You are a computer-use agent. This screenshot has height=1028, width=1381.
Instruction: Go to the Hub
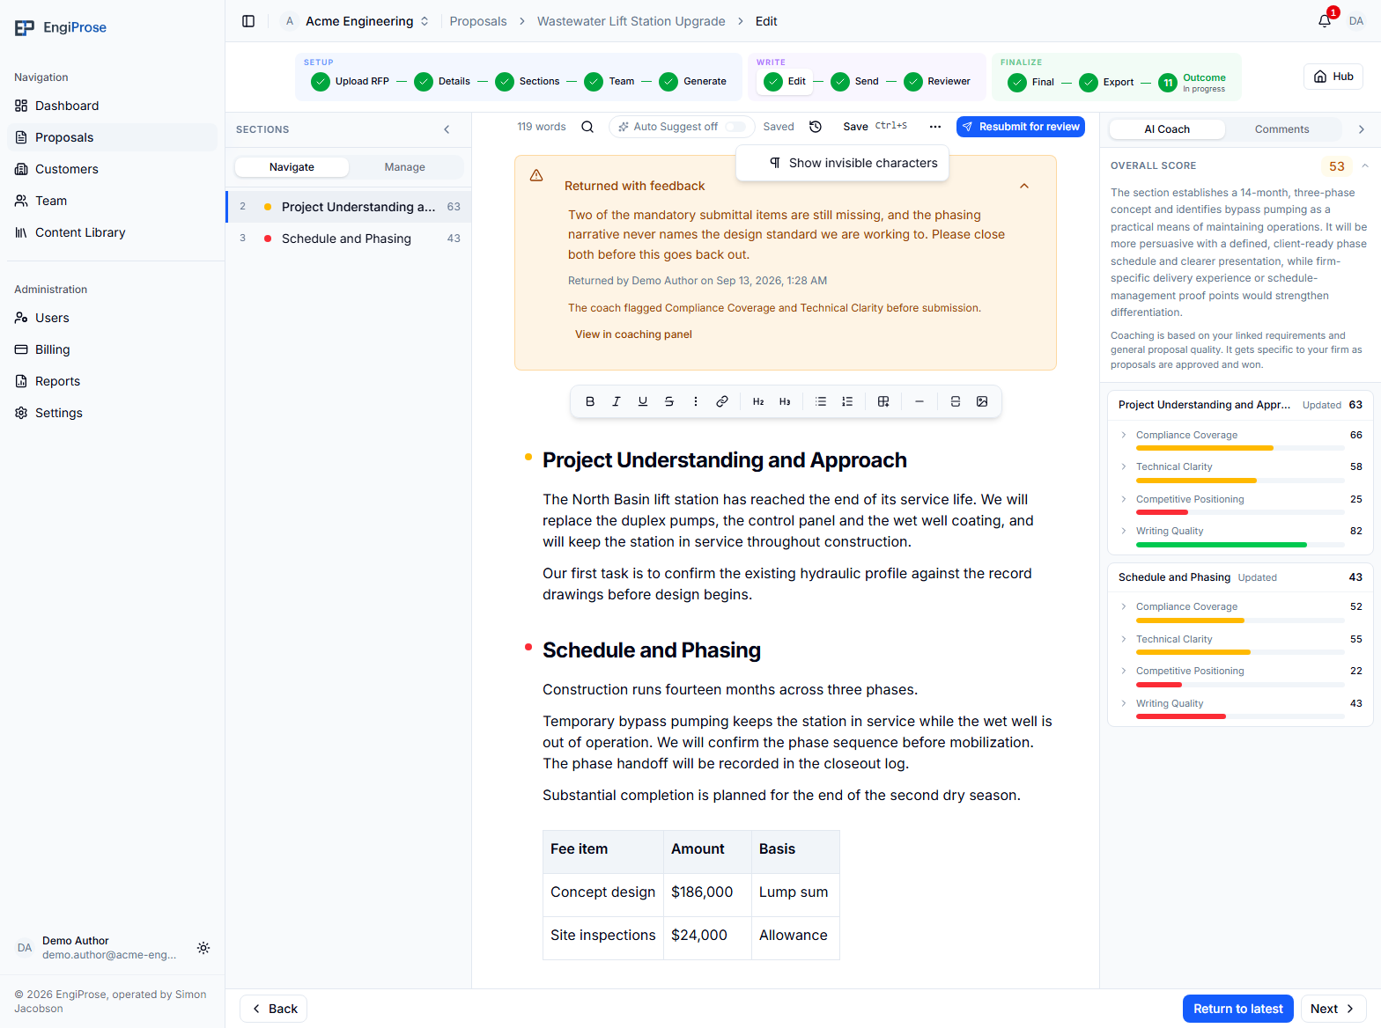click(x=1333, y=77)
